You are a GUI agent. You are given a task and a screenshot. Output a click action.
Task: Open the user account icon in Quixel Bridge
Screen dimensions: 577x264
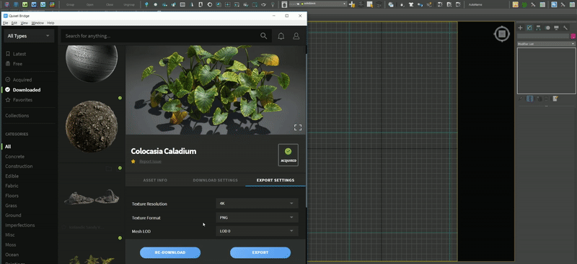click(296, 36)
